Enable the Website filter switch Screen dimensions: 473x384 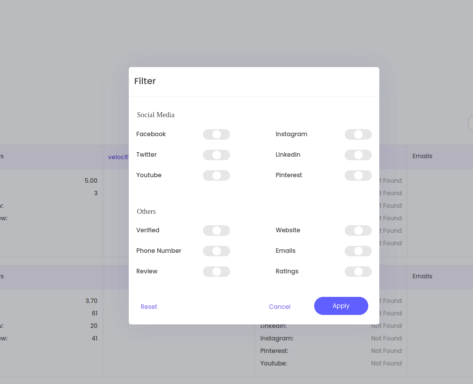tap(358, 230)
